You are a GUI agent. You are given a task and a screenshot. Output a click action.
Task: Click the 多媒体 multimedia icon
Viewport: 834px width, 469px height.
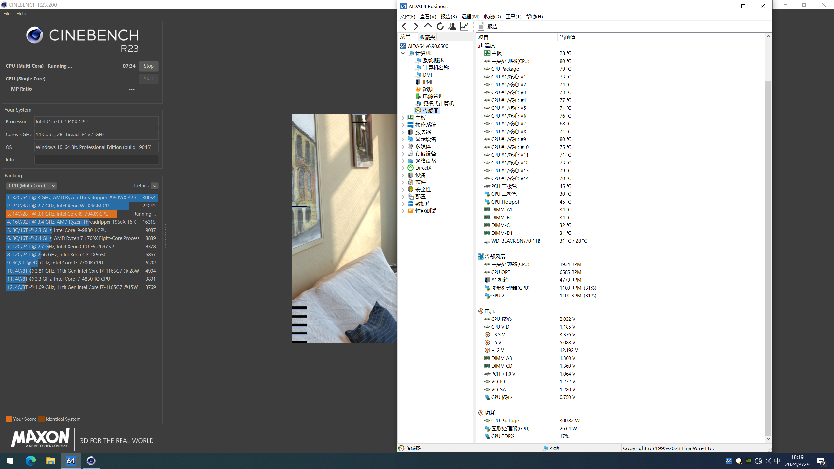pos(410,146)
